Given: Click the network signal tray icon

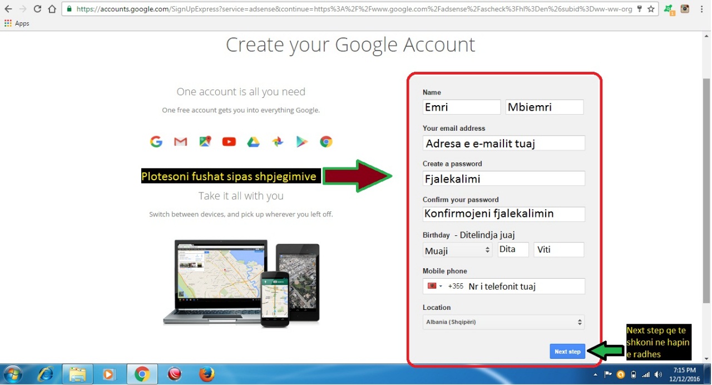Looking at the screenshot, I should pos(646,374).
